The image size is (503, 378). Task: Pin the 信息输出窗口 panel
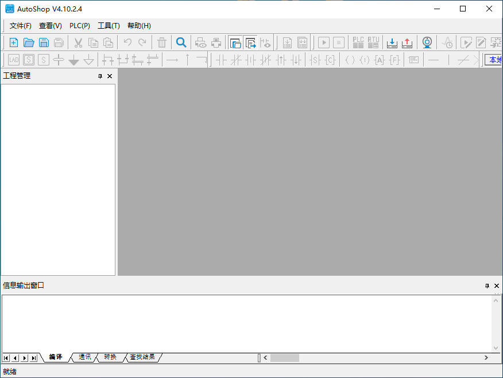487,286
